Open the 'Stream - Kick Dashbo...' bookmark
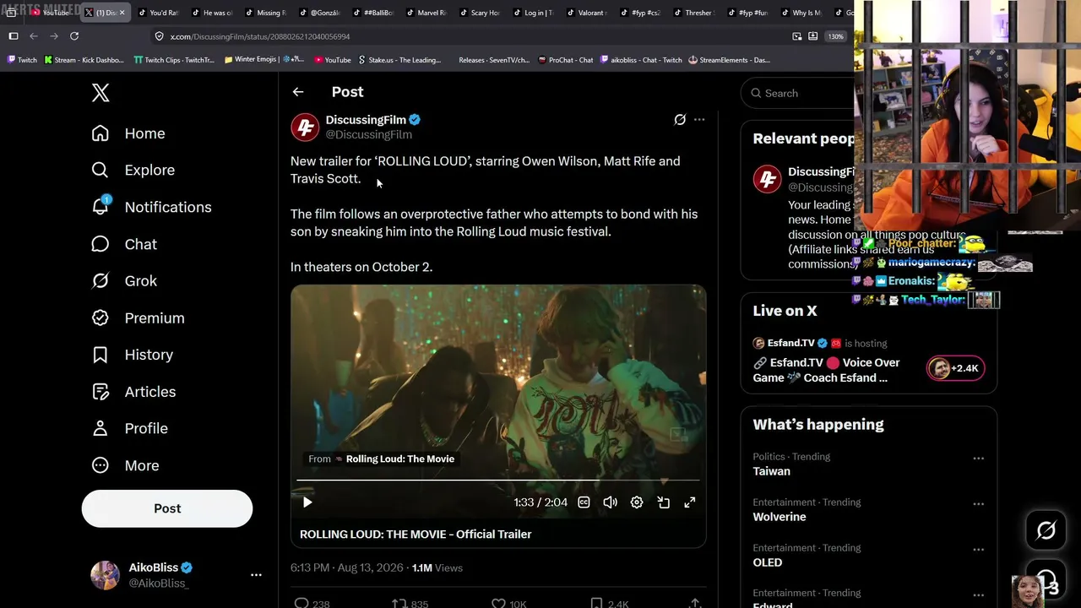 (84, 60)
